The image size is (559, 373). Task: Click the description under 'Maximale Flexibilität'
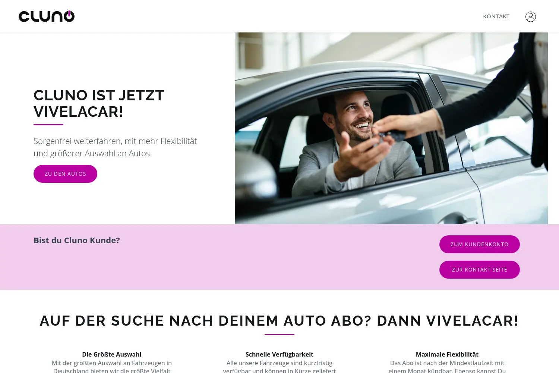click(447, 366)
